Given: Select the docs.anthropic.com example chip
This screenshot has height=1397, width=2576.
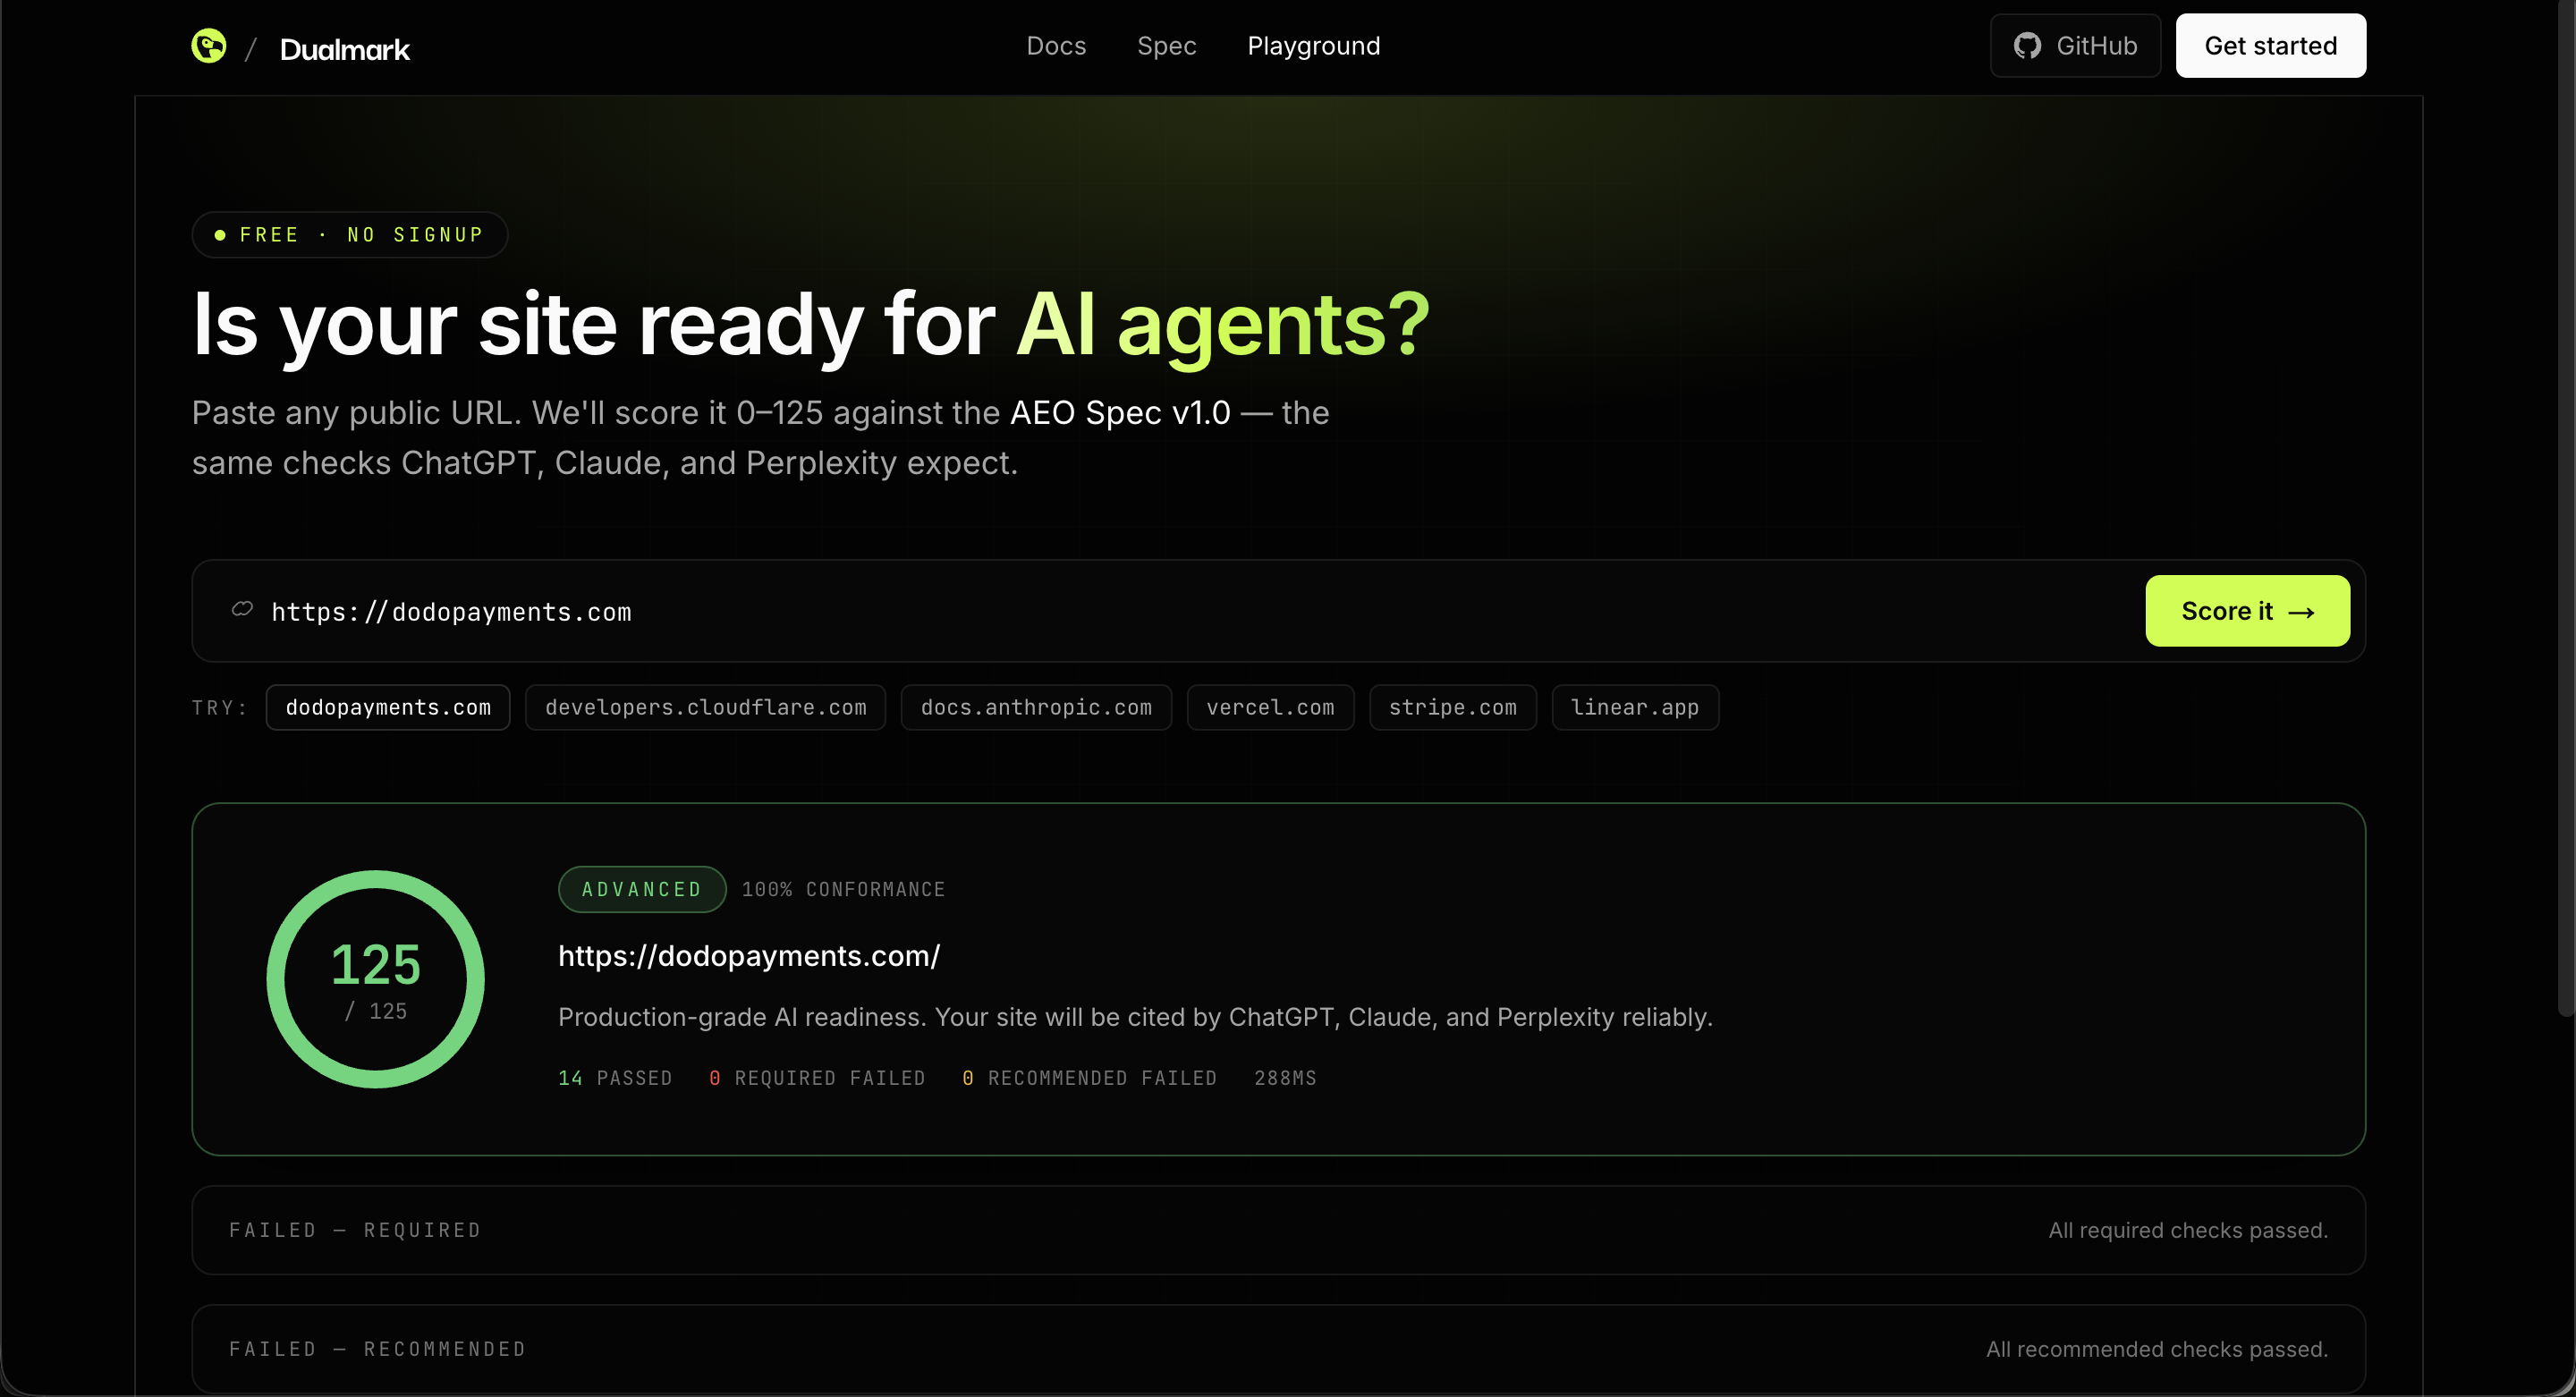Looking at the screenshot, I should [x=1036, y=707].
